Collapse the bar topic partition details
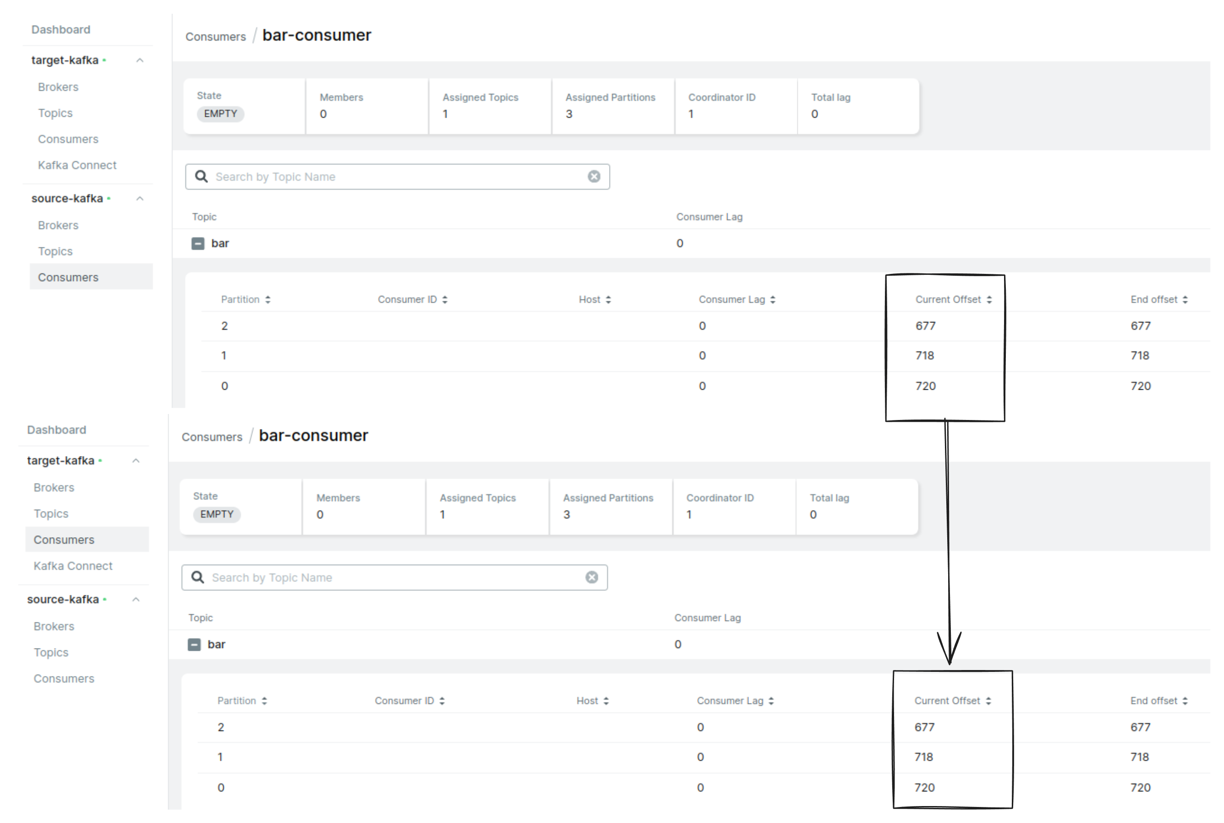The width and height of the screenshot is (1224, 823). (198, 243)
